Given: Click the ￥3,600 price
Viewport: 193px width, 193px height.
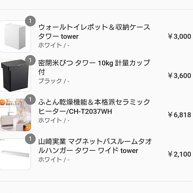Looking at the screenshot, I should [179, 76].
